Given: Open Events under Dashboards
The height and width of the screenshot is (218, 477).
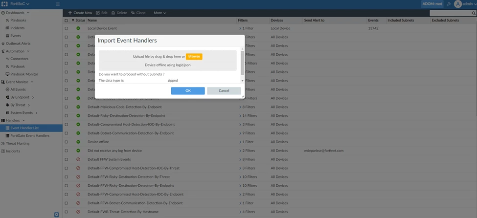Looking at the screenshot, I should point(16,36).
